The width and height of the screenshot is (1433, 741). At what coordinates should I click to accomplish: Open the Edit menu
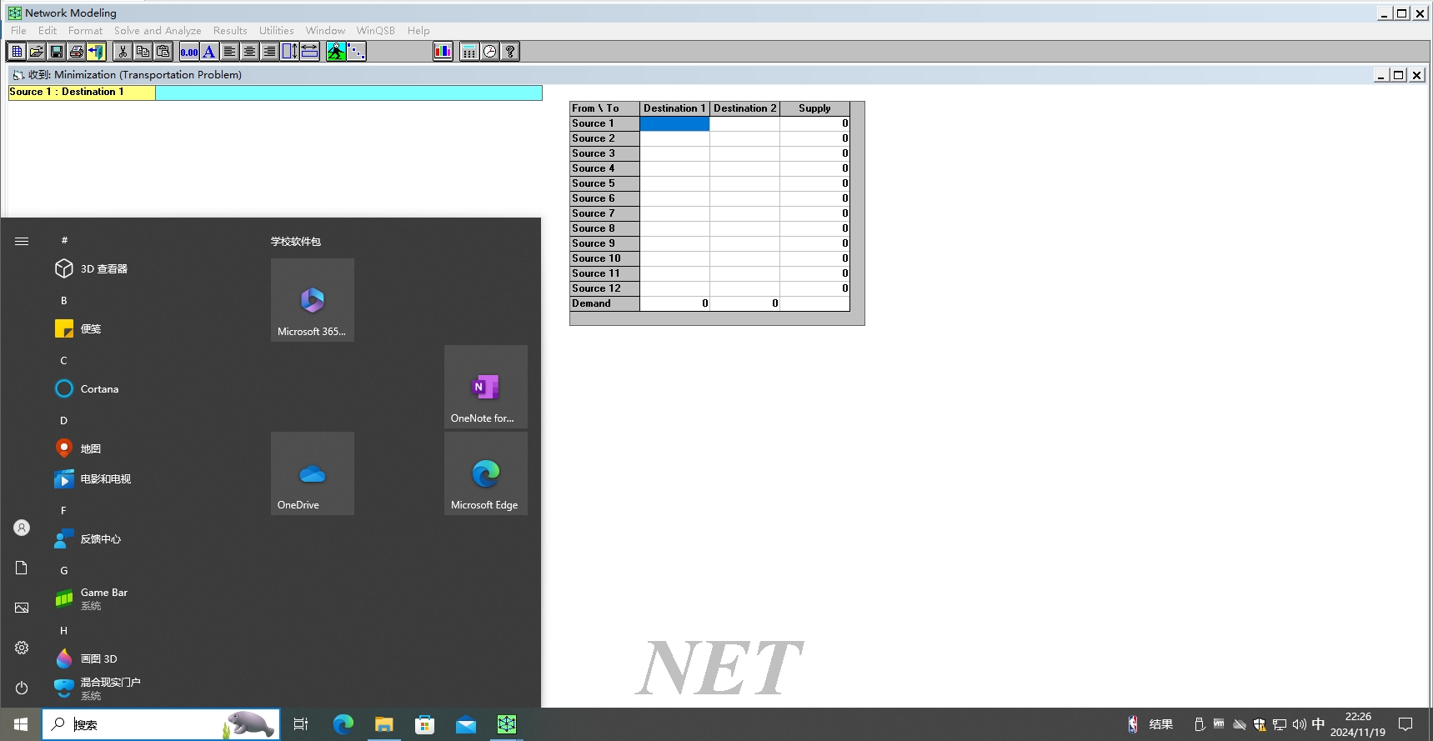pyautogui.click(x=48, y=31)
